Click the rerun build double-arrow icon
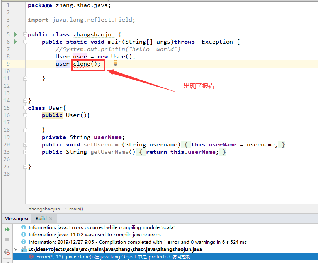 (7, 229)
